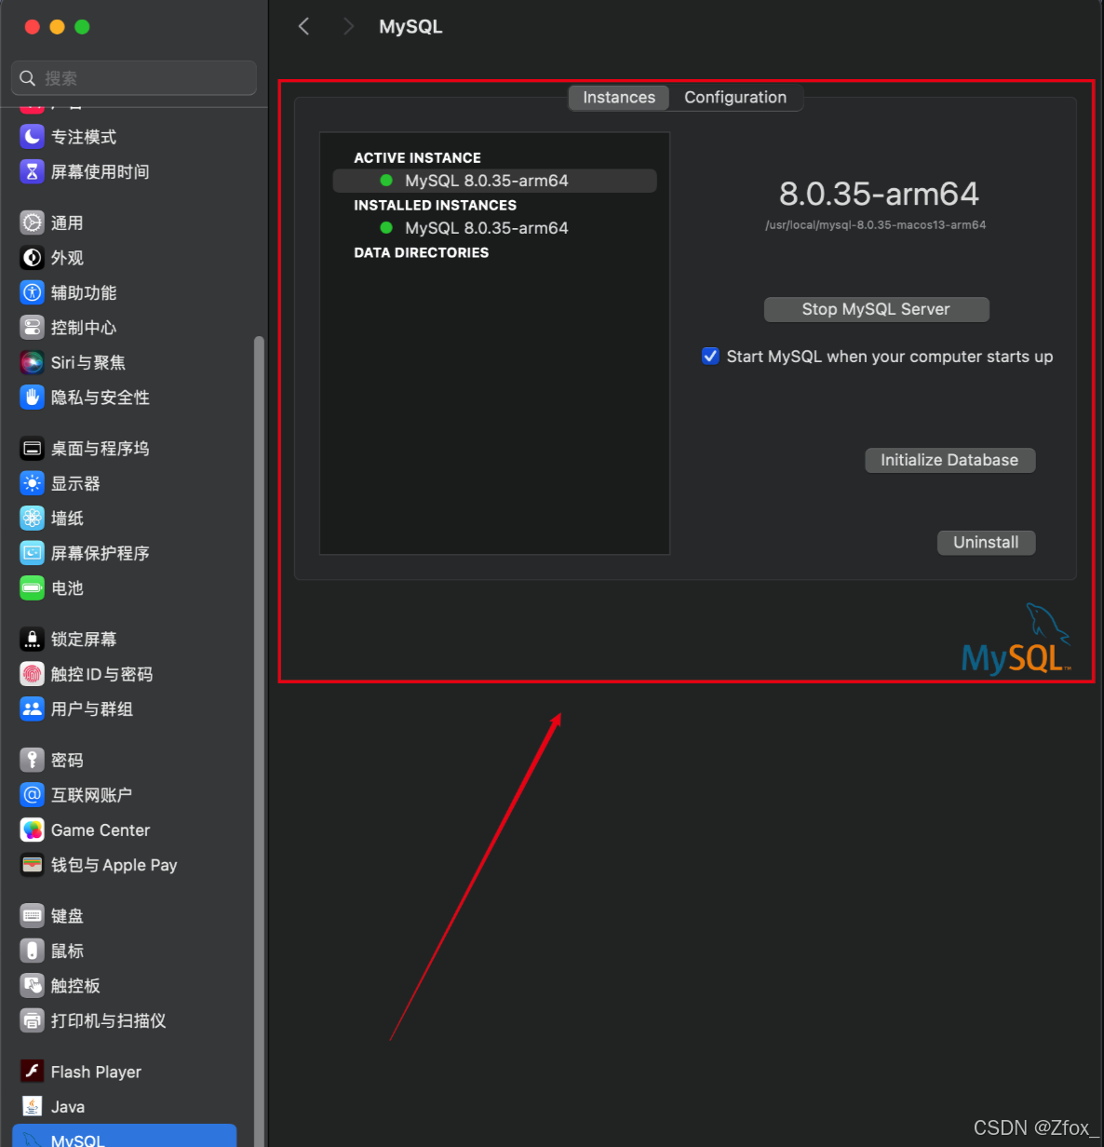Click the sidebar vertical scrollbar

click(x=260, y=739)
